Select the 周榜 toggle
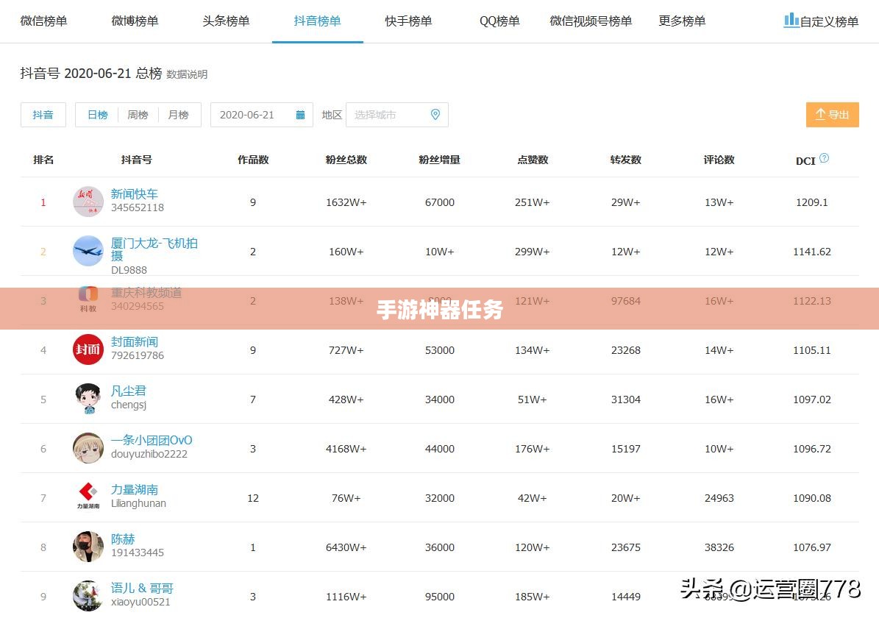The image size is (879, 618). click(x=138, y=115)
